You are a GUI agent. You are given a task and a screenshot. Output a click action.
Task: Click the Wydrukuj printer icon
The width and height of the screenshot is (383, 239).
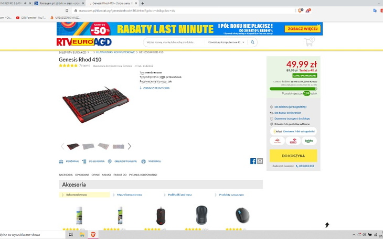tap(143, 161)
